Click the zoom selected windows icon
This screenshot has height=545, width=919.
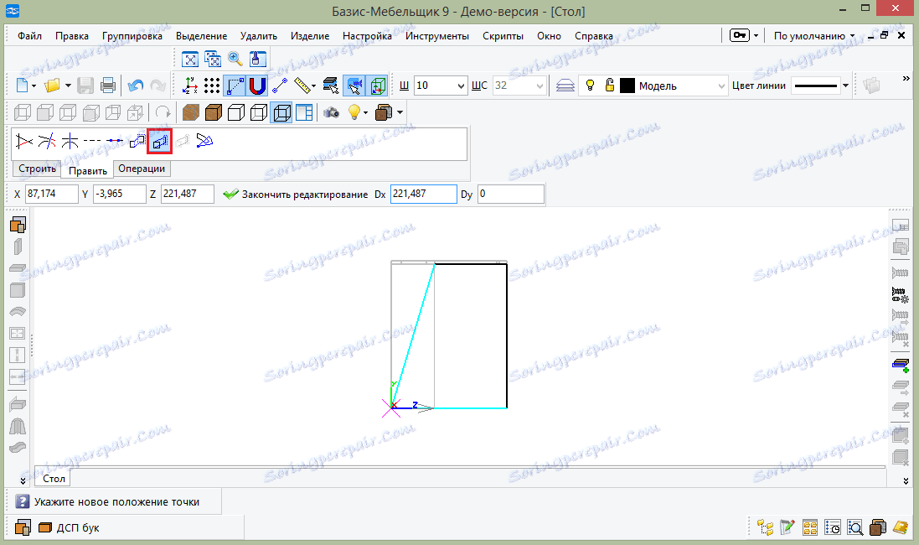212,59
